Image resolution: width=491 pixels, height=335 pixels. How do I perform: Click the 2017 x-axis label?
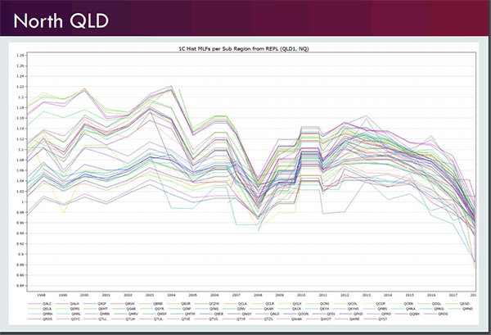coord(453,295)
